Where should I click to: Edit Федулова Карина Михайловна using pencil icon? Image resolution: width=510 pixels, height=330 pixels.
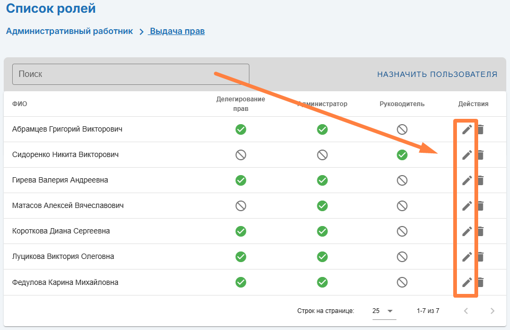(467, 282)
